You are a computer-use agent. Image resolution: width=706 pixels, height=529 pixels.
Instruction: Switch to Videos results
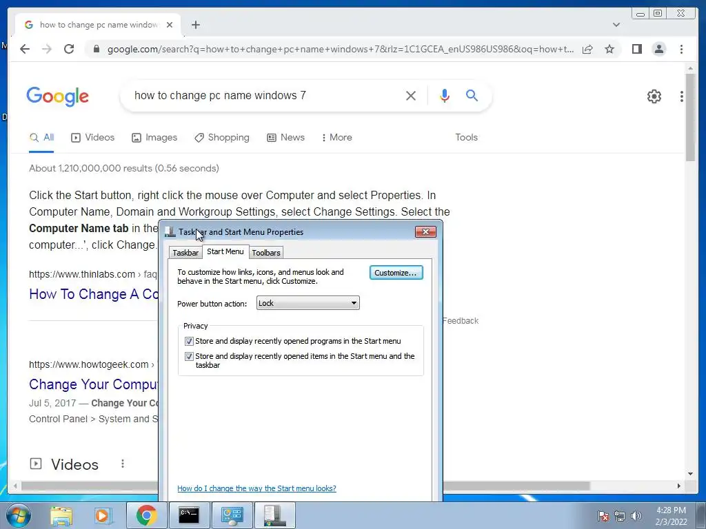[x=93, y=138]
